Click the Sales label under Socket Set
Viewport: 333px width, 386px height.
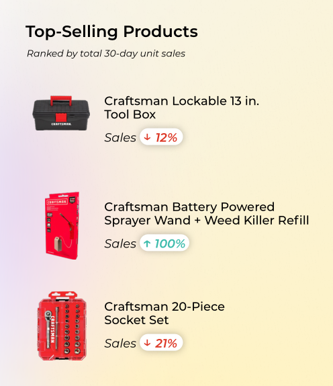click(120, 343)
